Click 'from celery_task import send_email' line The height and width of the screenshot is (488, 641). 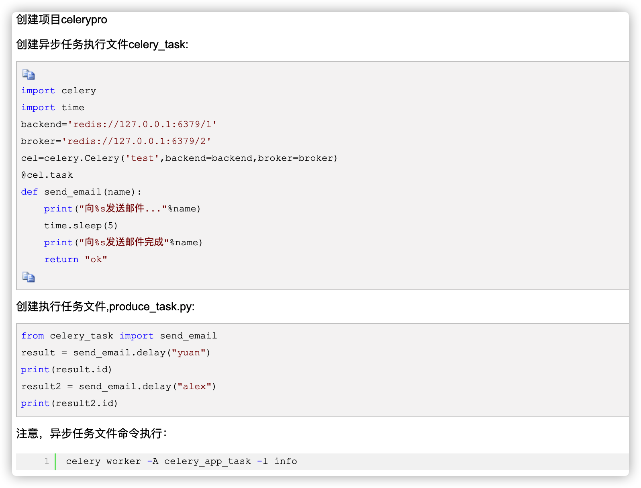pos(119,336)
